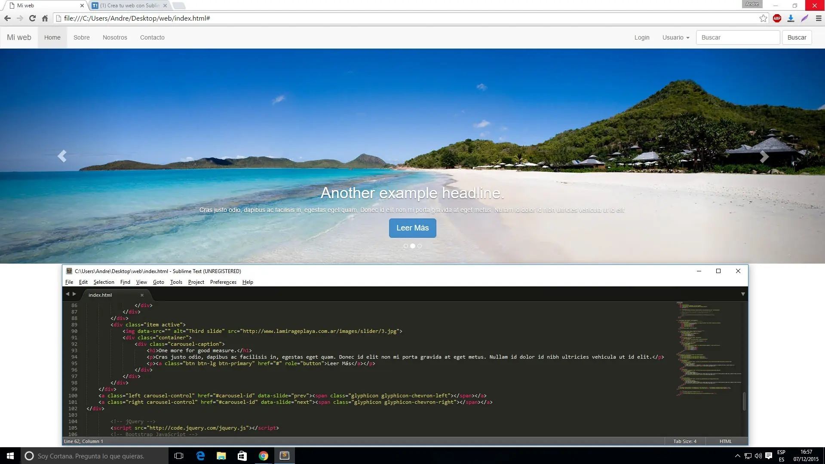This screenshot has width=825, height=464.
Task: Open File Explorer from taskbar
Action: click(x=221, y=456)
